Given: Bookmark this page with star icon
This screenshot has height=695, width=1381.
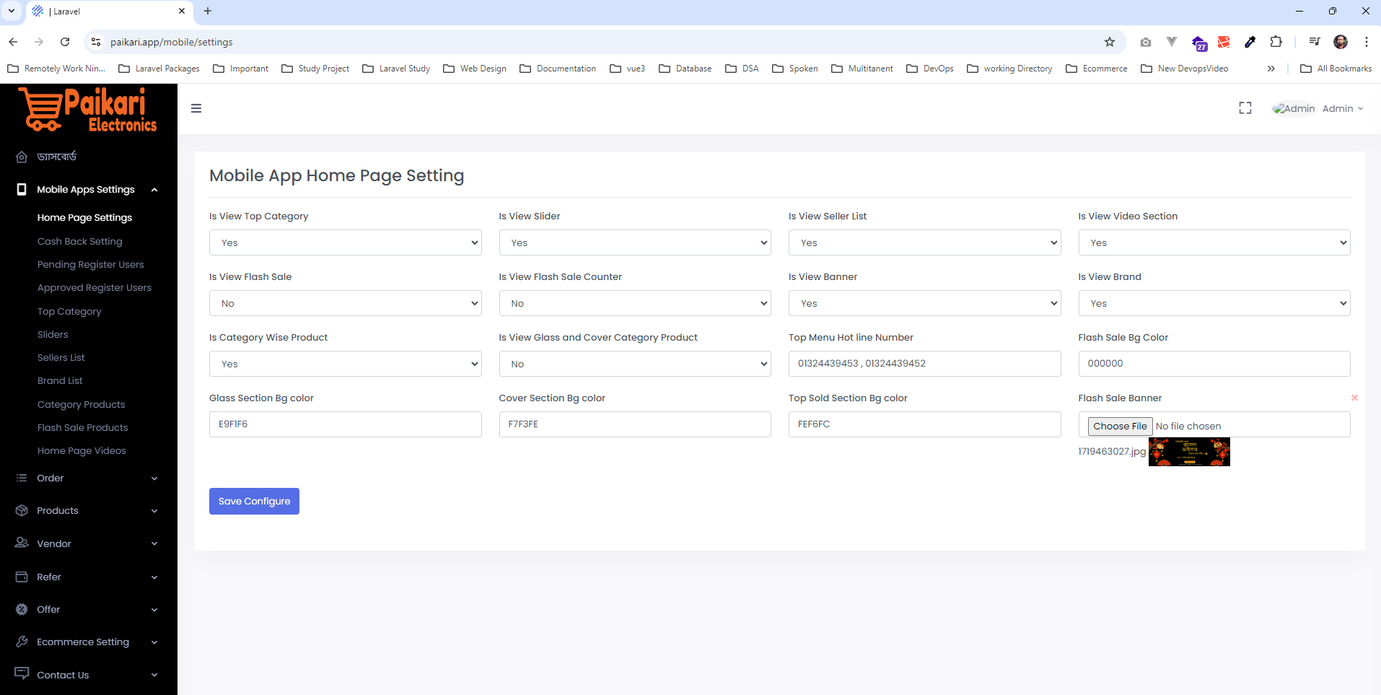Looking at the screenshot, I should pos(1110,42).
